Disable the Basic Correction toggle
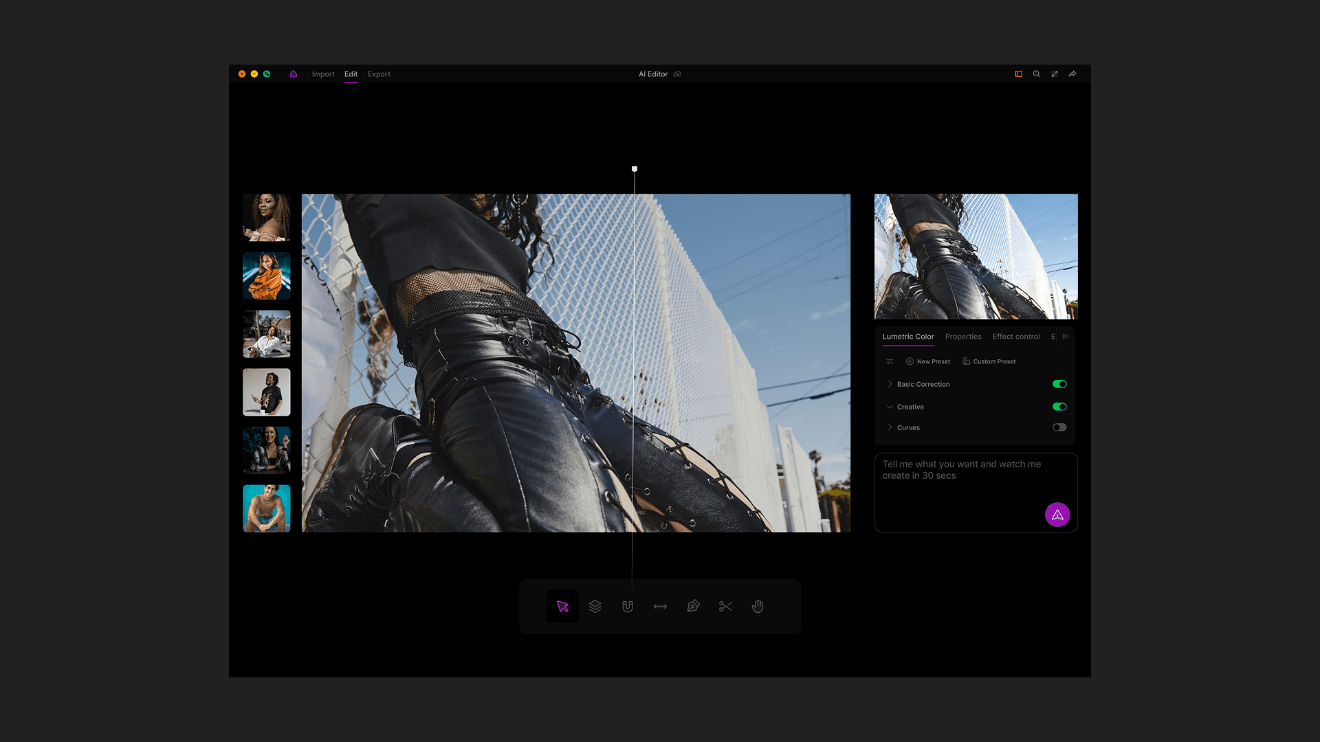Image resolution: width=1320 pixels, height=742 pixels. [x=1059, y=384]
